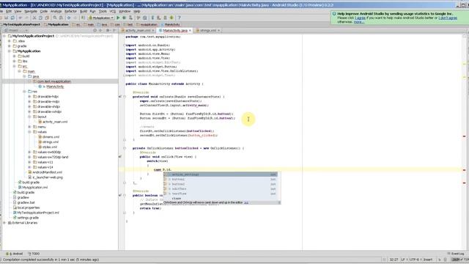Click the Cut toolbar icon
469x264 pixels.
34,18
